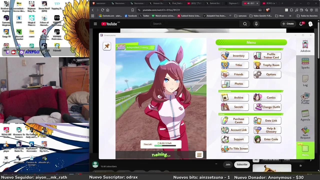Return To Title Screen
This screenshot has height=180, width=320.
tap(235, 148)
